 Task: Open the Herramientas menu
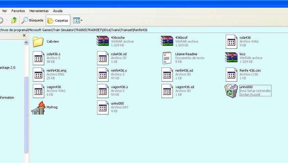(39, 11)
